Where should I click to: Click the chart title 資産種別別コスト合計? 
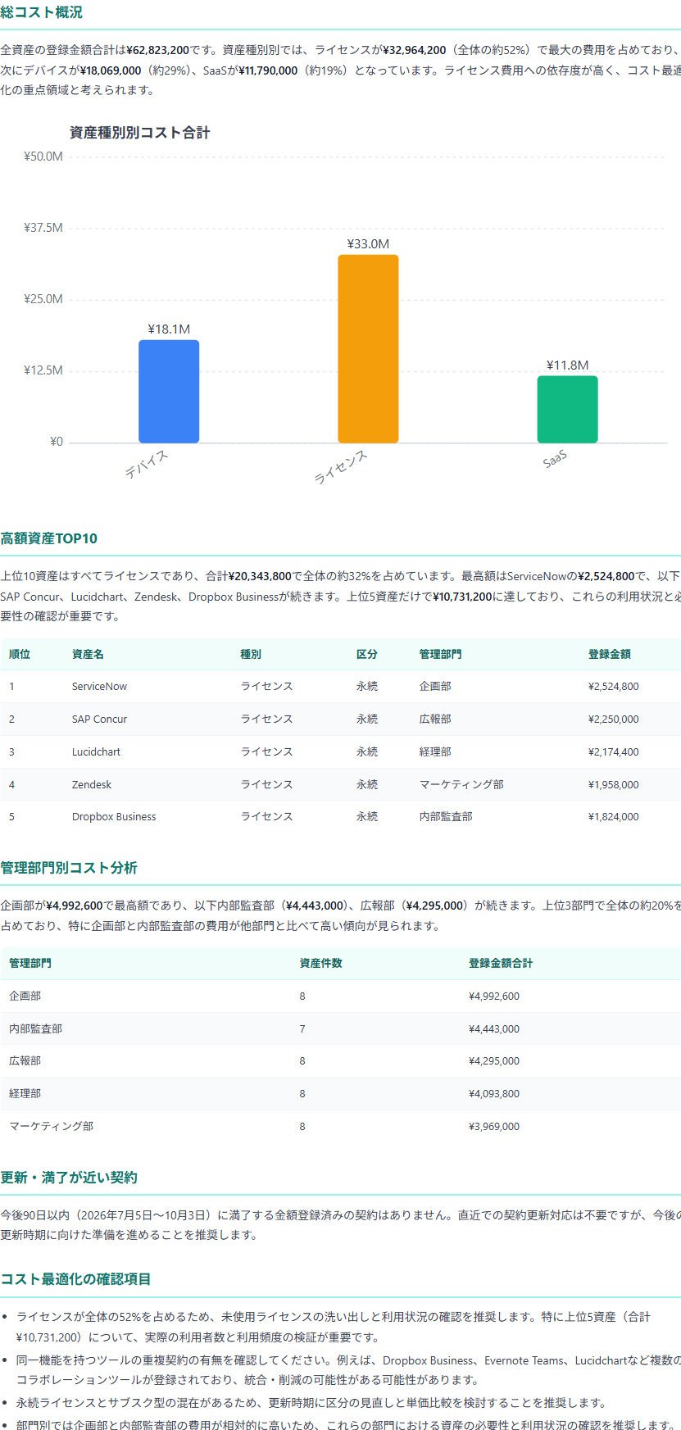point(139,133)
